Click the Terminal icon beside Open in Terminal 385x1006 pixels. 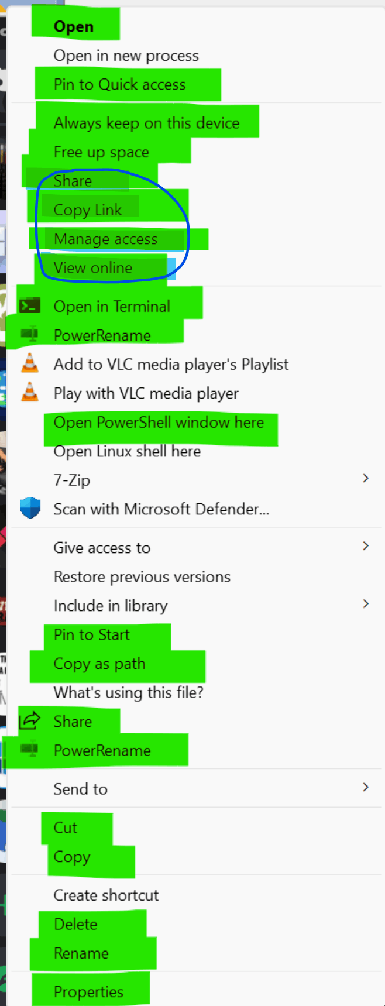coord(30,306)
